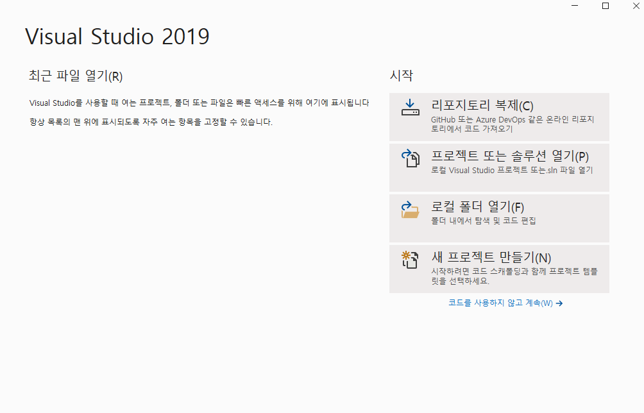Open 리포지토리 복제(C) card title
The height and width of the screenshot is (413, 644).
482,106
